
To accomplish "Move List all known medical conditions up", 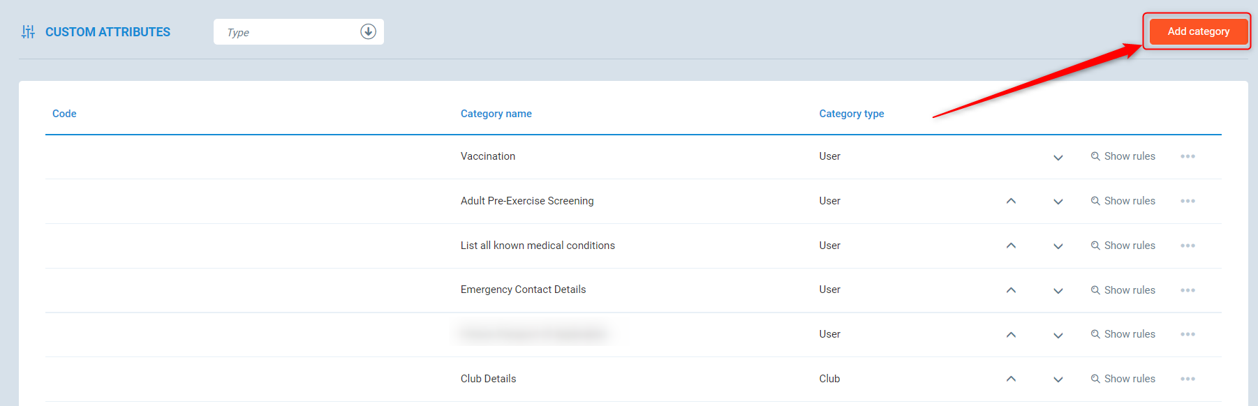I will pos(1010,246).
